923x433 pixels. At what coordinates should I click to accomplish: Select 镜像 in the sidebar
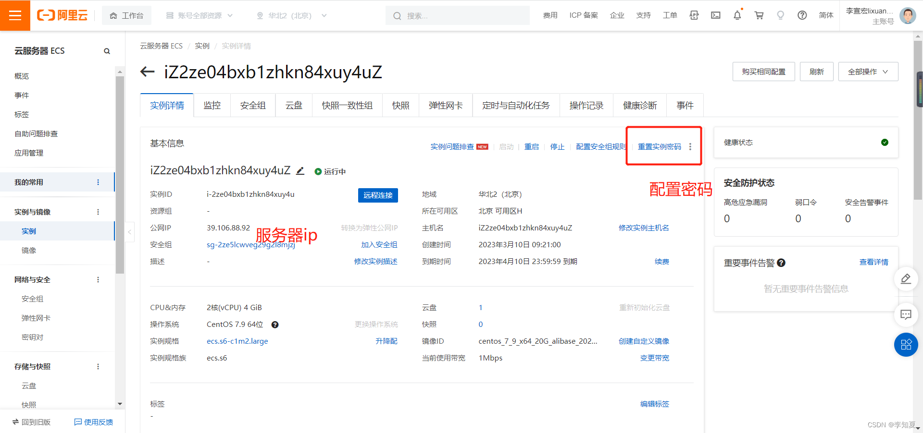pos(29,251)
